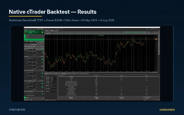Click the close icon of the parameters panel
This screenshot has height=115, width=184.
point(57,74)
